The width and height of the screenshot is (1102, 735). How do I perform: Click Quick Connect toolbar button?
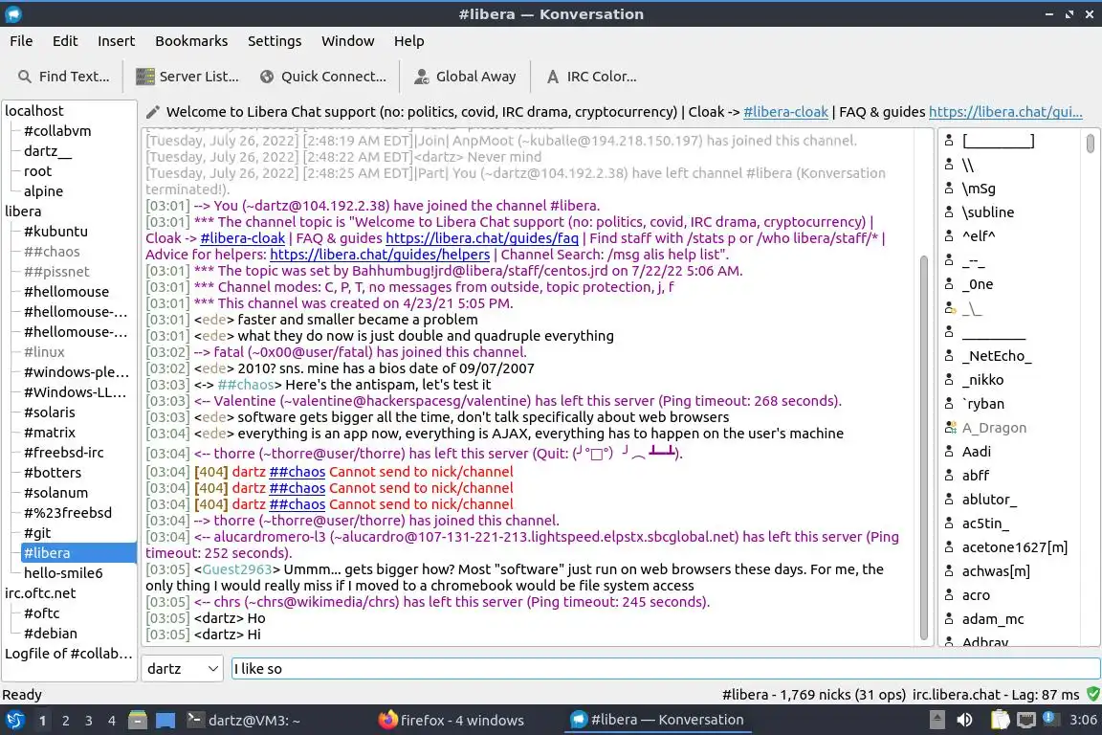[x=323, y=77]
